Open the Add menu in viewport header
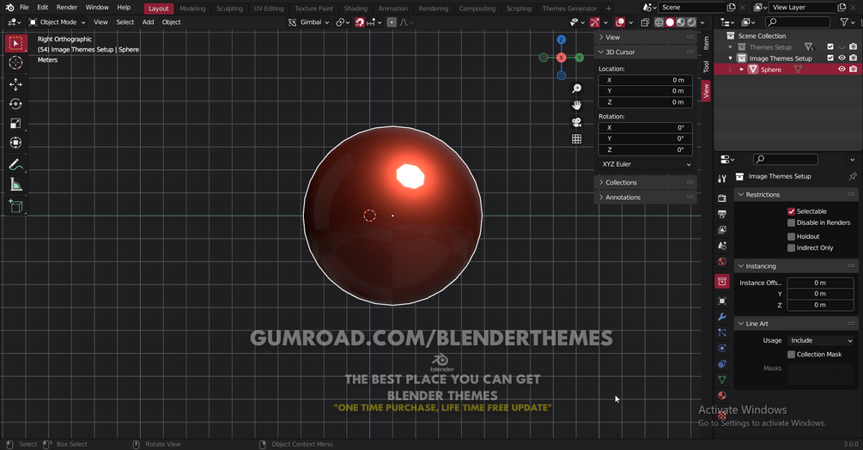 [x=148, y=22]
